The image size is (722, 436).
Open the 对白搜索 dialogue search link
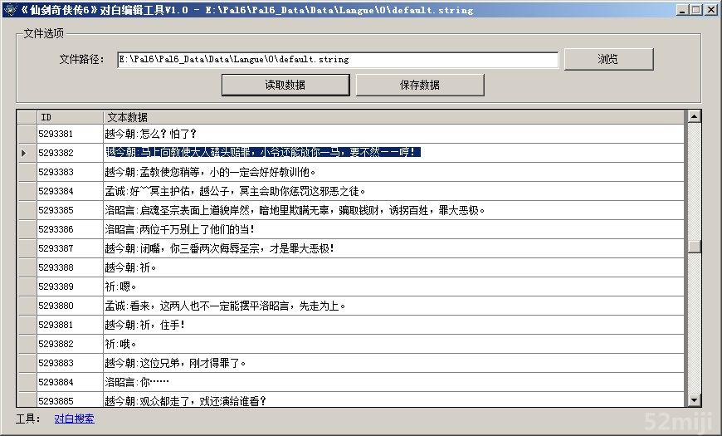[74, 419]
